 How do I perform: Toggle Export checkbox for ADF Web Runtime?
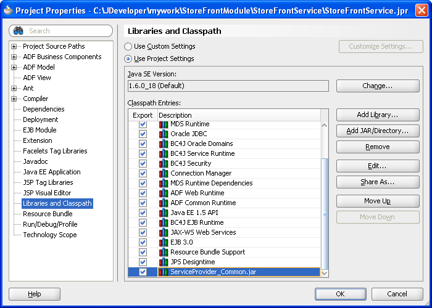click(143, 193)
